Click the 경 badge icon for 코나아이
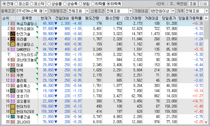Viewport: 210px width, 126px height. point(13,122)
